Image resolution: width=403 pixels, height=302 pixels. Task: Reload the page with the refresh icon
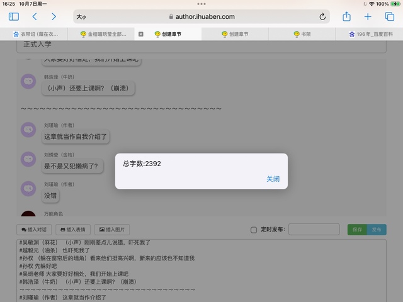323,17
